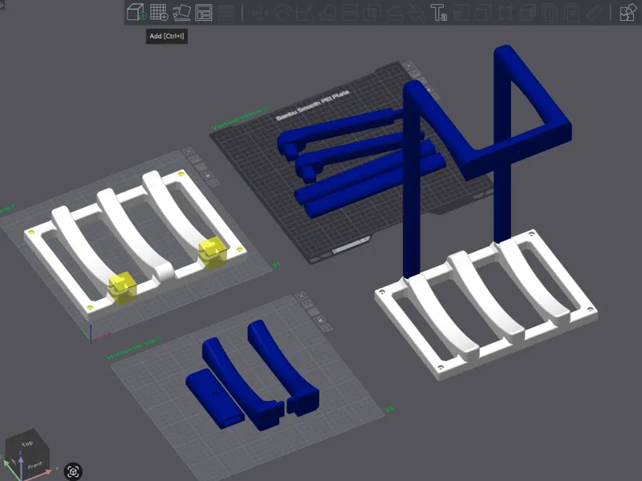Select the assembled white base frame
This screenshot has width=642, height=481.
point(486,305)
